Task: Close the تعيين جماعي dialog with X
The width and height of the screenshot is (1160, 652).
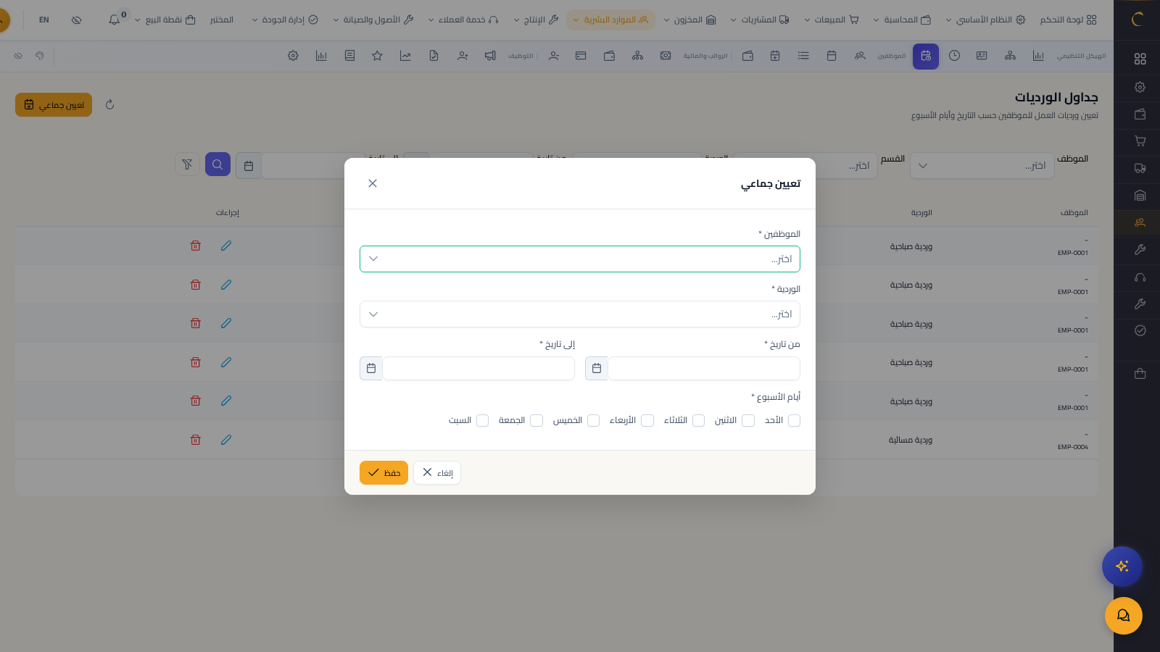Action: (373, 183)
